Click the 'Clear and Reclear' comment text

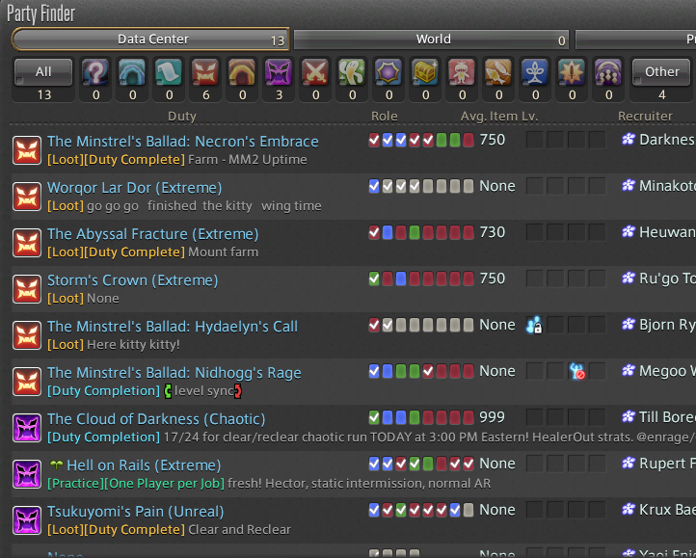[239, 530]
